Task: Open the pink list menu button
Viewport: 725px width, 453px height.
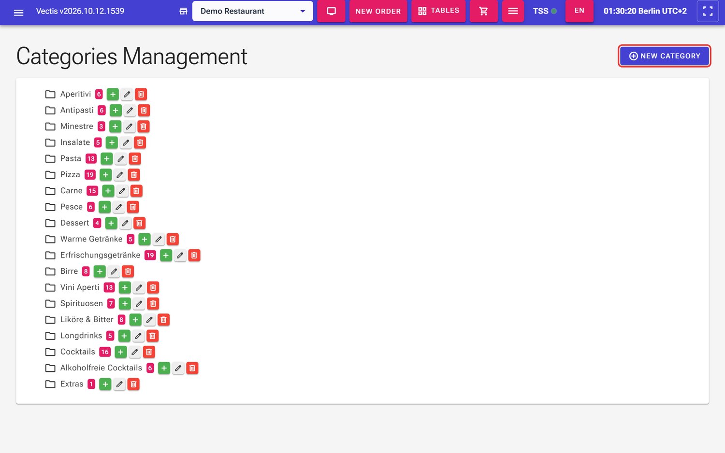Action: point(513,11)
